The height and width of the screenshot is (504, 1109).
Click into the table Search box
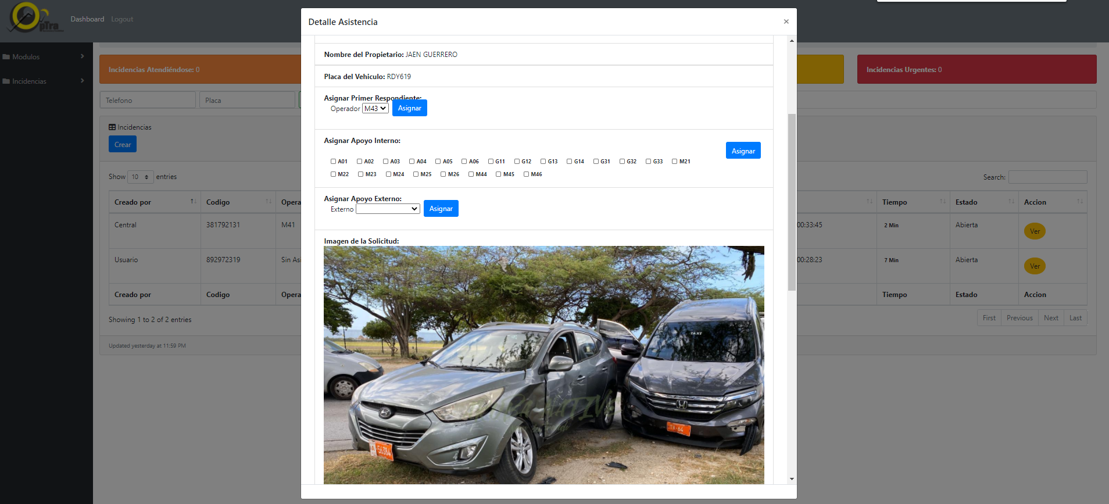point(1047,177)
